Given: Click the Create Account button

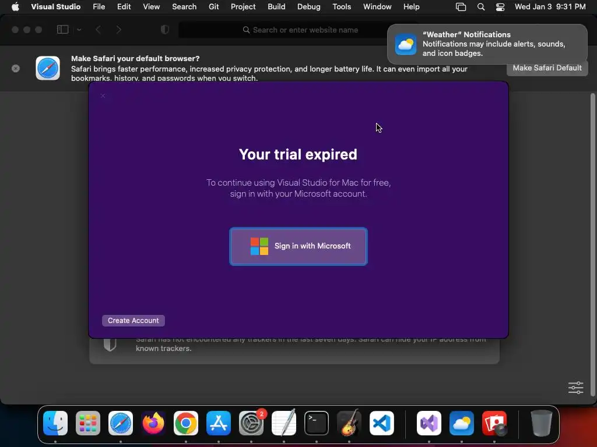Looking at the screenshot, I should (x=134, y=321).
